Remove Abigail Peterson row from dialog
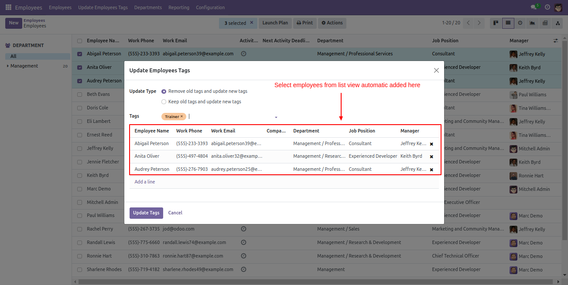 tap(431, 144)
